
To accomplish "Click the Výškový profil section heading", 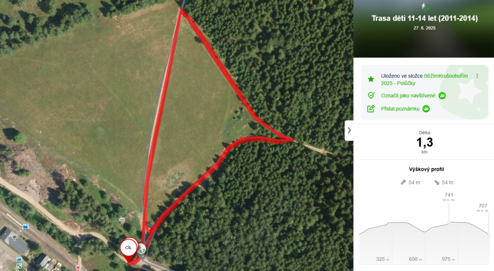I will pyautogui.click(x=426, y=169).
